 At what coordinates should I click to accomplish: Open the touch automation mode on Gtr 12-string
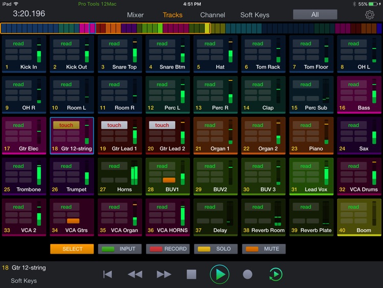click(x=66, y=125)
